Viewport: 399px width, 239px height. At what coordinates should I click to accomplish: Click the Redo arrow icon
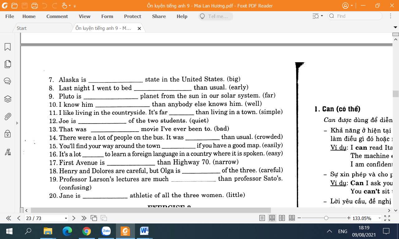click(x=55, y=6)
